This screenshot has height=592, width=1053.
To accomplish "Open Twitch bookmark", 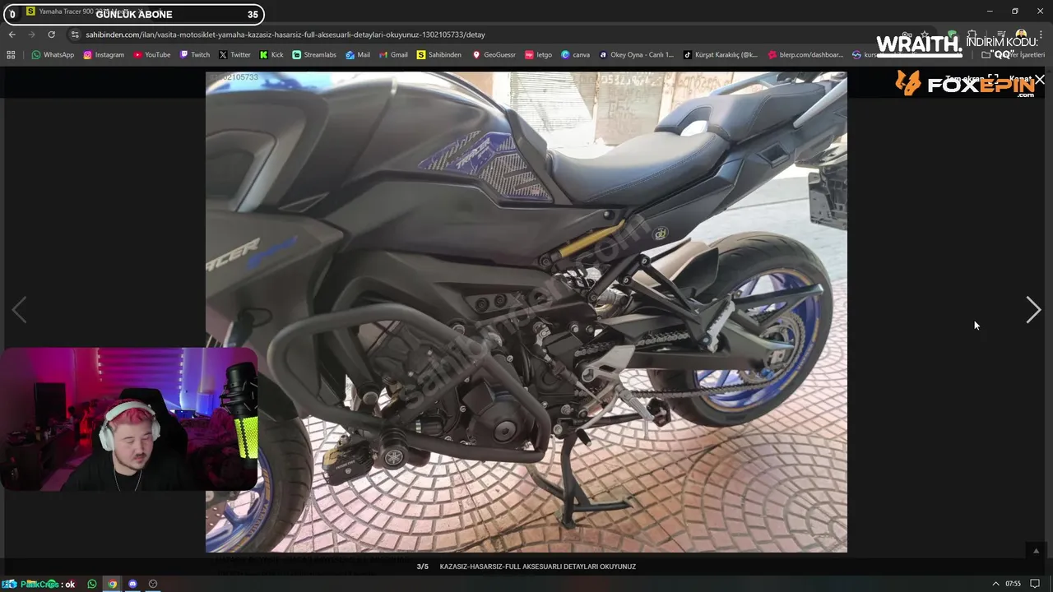I will 194,55.
